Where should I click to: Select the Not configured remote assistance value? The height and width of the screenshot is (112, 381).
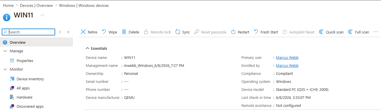(x=288, y=105)
